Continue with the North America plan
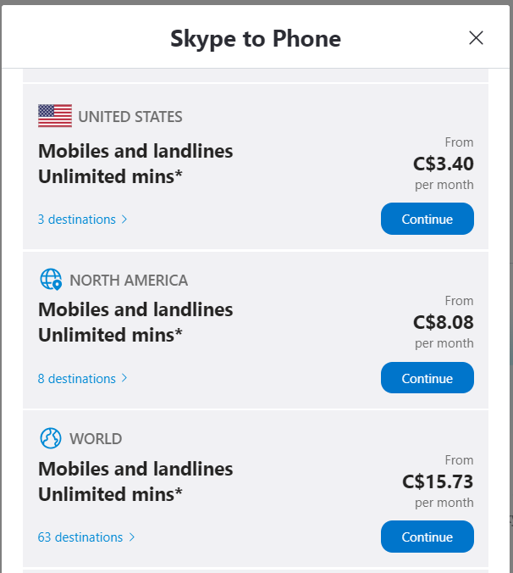The height and width of the screenshot is (573, 513). click(x=427, y=378)
